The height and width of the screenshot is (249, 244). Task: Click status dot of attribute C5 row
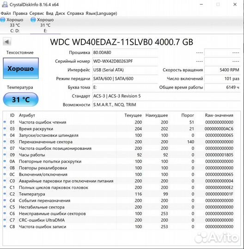5,207
